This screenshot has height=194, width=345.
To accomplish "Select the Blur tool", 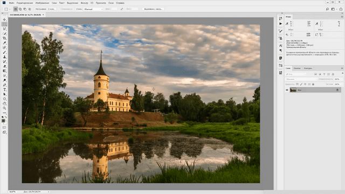I will click(x=4, y=75).
